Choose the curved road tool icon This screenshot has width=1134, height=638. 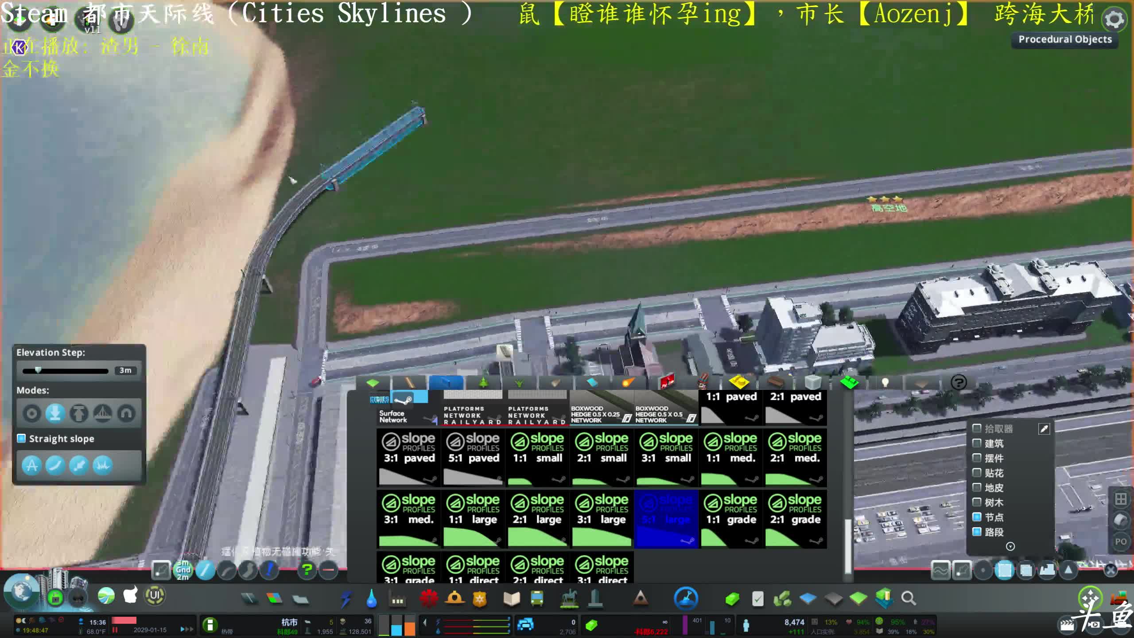(227, 570)
